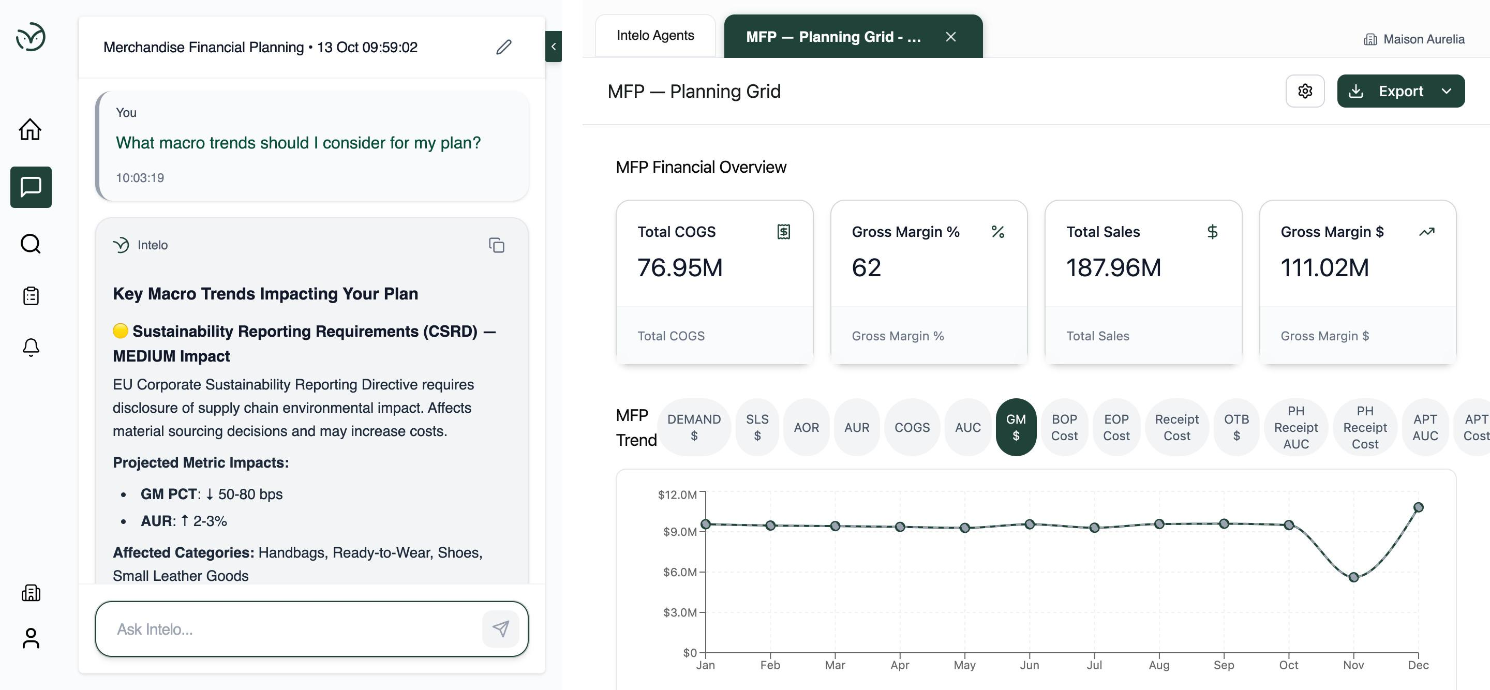
Task: Click the Gross Margin $ trend icon
Action: 1427,232
